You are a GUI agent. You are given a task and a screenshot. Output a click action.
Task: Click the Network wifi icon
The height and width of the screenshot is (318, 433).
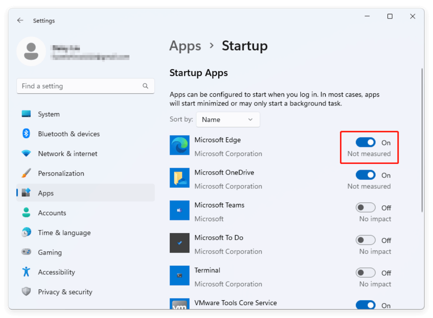point(26,153)
